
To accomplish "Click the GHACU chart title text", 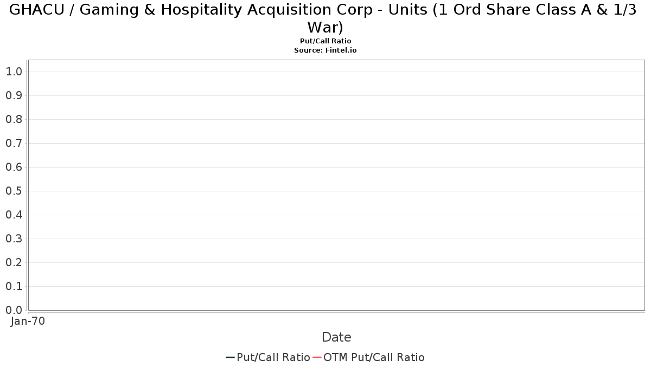I will click(x=325, y=18).
